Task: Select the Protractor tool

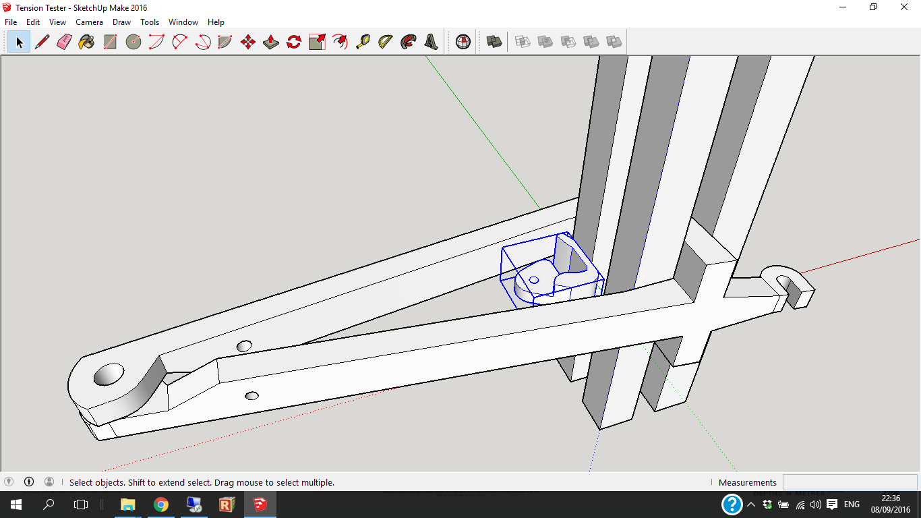Action: 386,42
